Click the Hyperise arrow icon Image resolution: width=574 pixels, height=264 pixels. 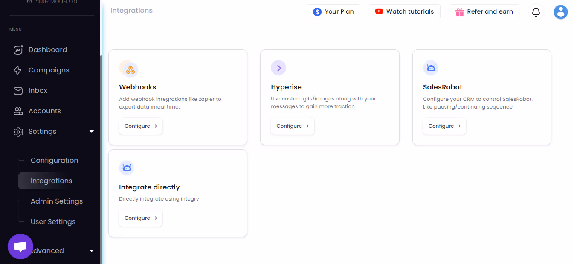(x=278, y=68)
